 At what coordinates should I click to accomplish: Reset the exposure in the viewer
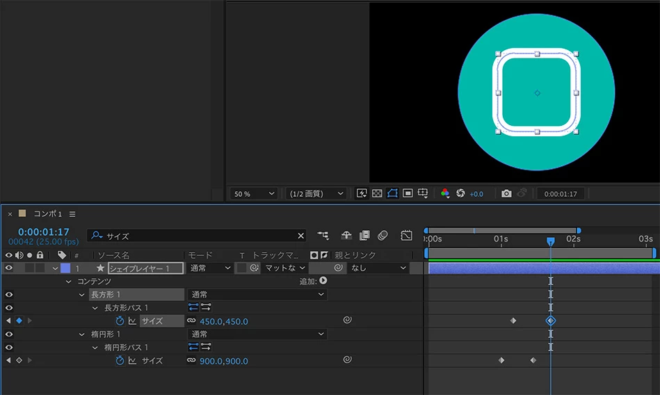pos(460,193)
